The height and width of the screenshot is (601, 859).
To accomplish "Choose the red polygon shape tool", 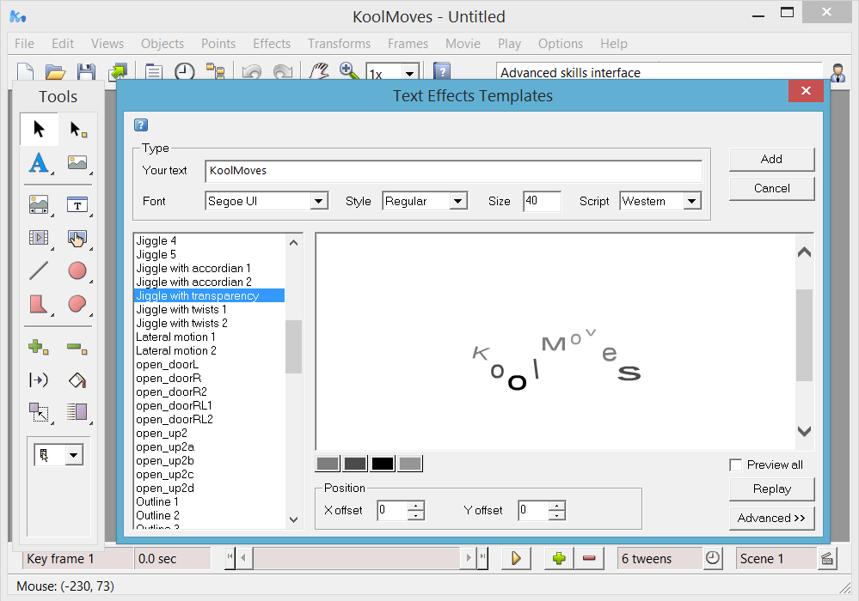I will click(39, 304).
